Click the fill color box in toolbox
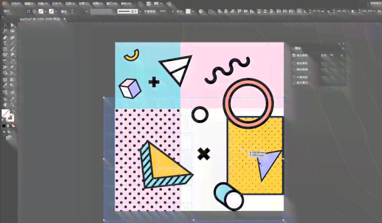 coord(6,113)
